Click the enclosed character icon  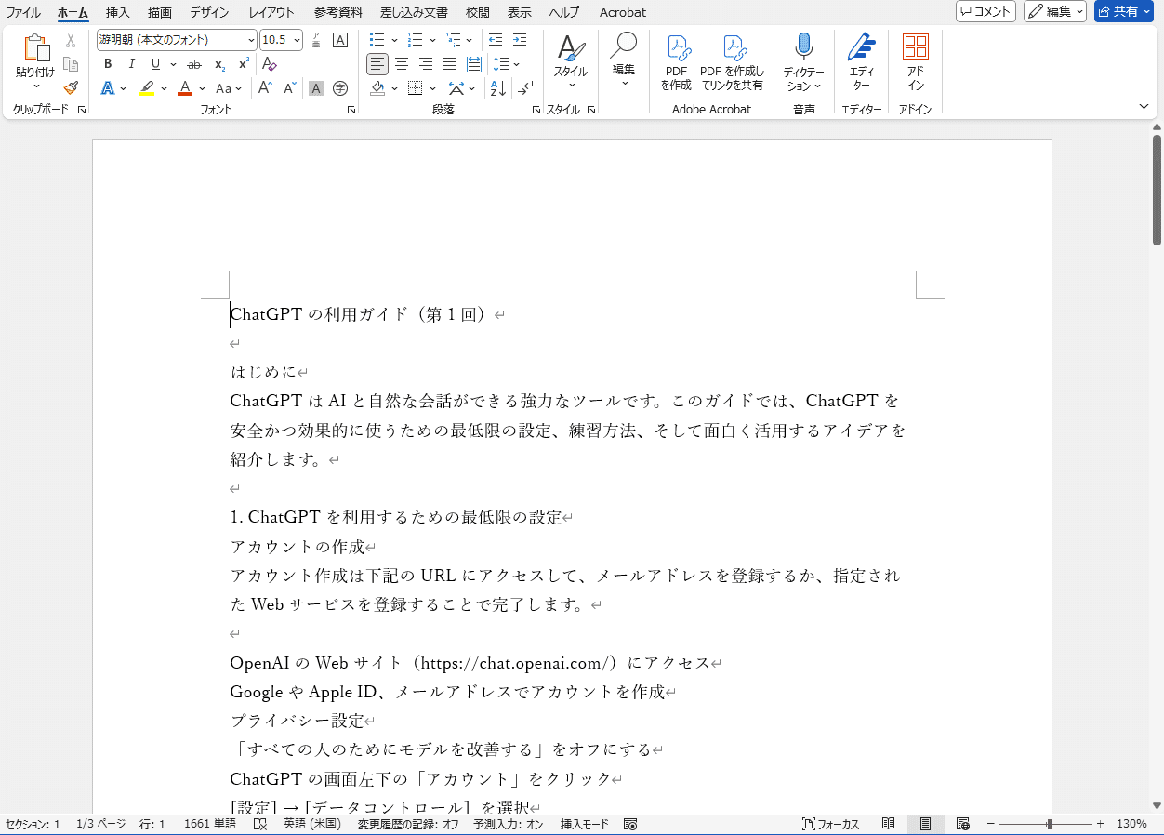coord(340,88)
